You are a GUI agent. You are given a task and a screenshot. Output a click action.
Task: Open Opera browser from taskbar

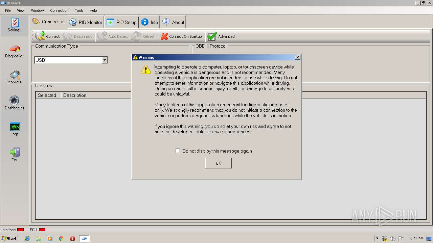(x=72, y=239)
